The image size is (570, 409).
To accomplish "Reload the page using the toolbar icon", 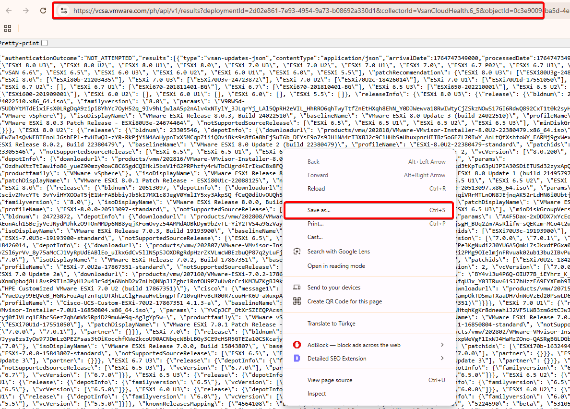I will (43, 11).
